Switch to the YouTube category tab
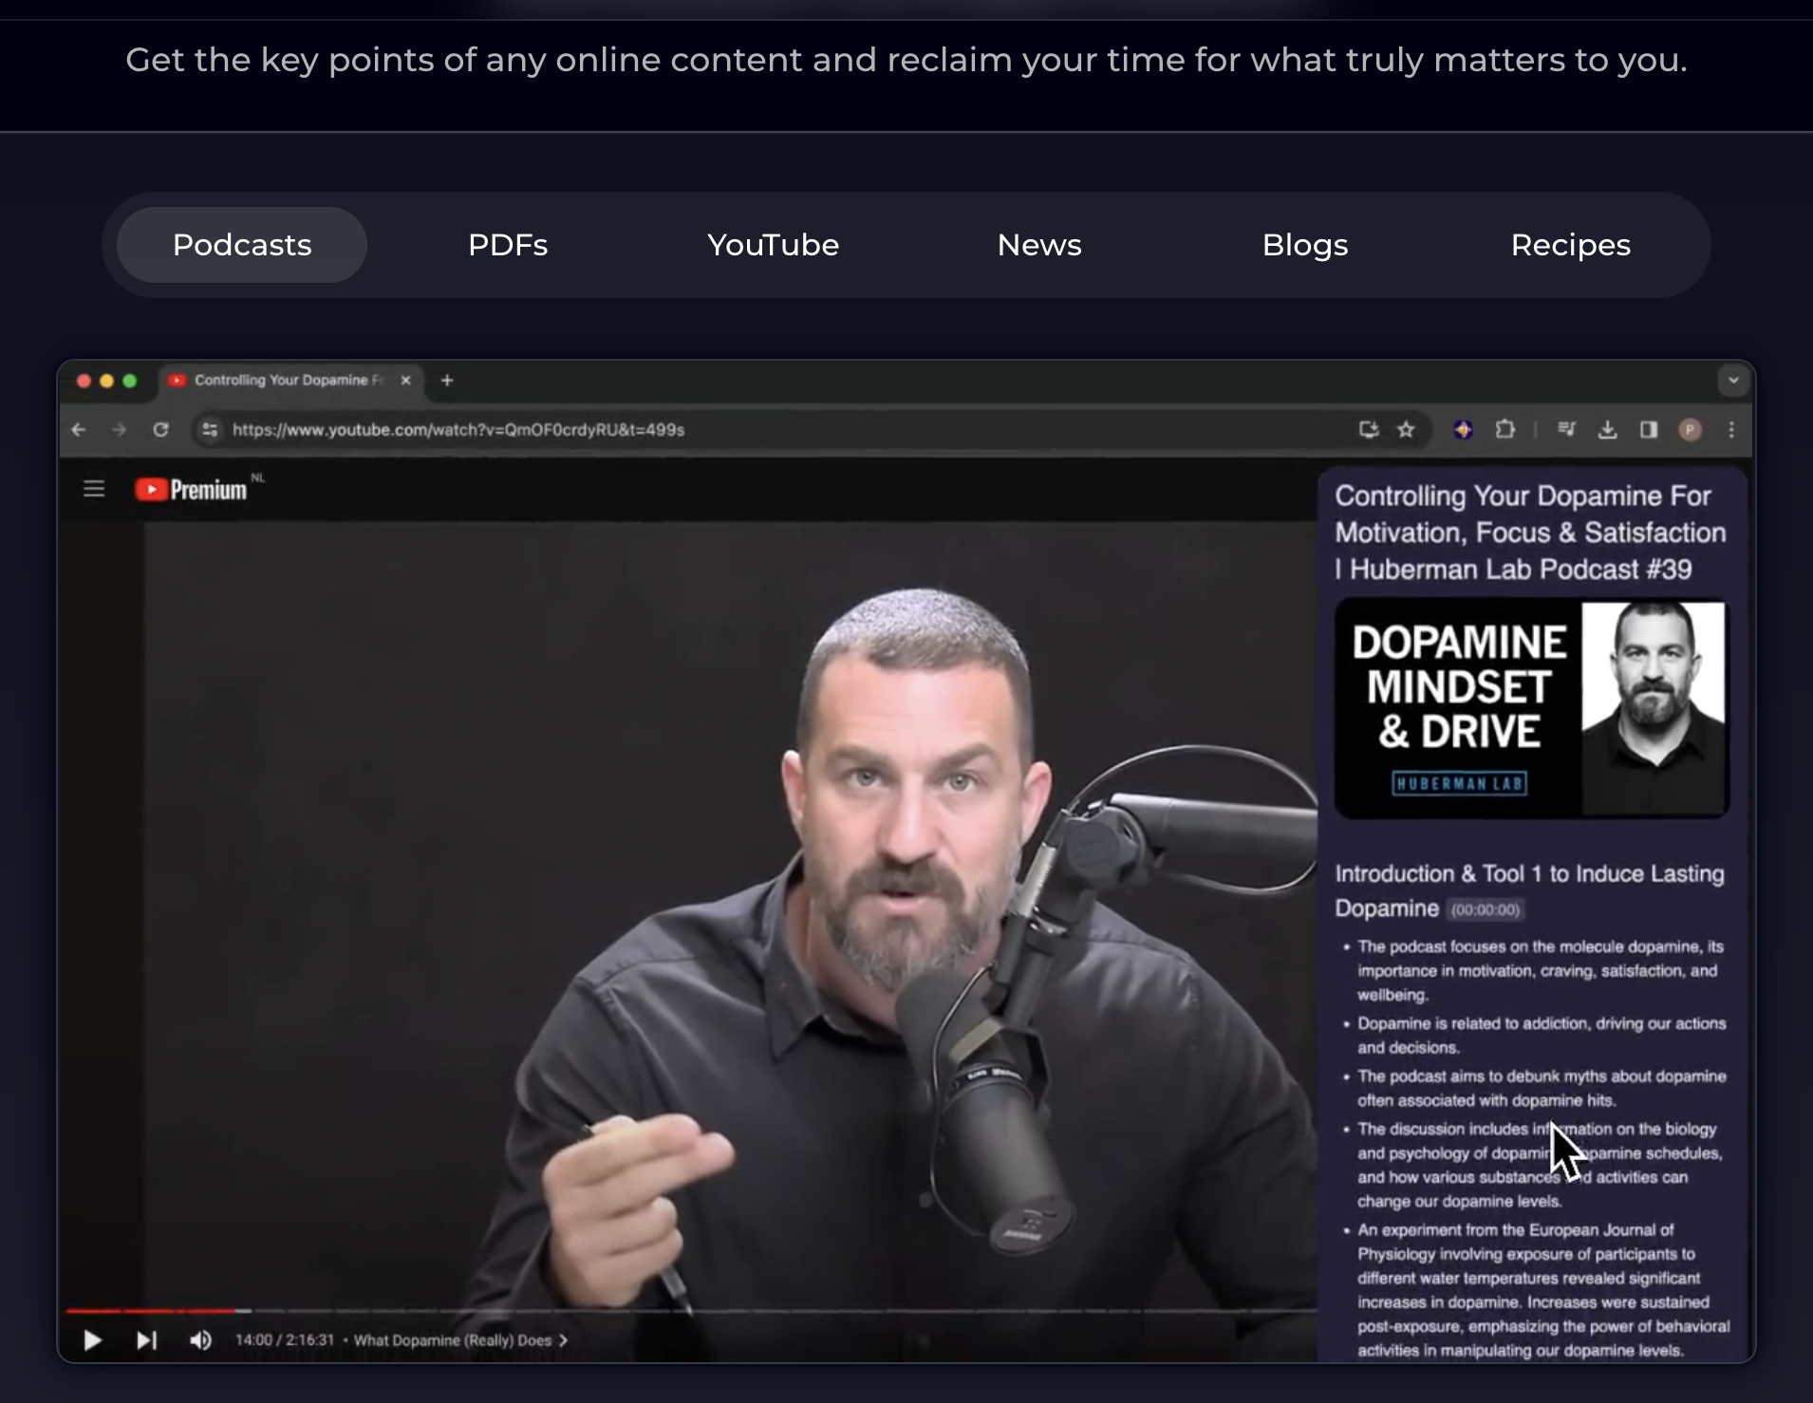The height and width of the screenshot is (1403, 1813). (x=772, y=244)
